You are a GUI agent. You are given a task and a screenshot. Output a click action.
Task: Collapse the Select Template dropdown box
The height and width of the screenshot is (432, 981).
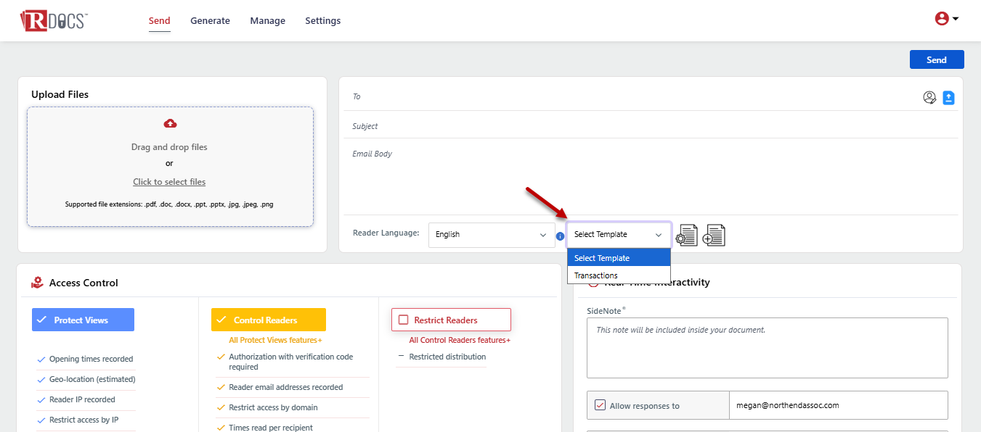[618, 235]
